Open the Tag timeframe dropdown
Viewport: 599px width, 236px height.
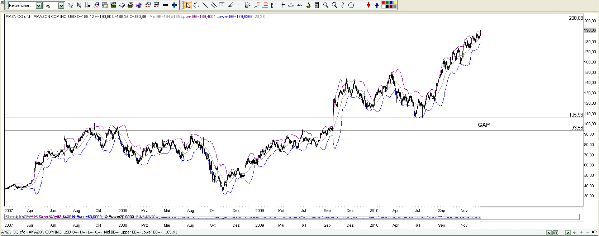tap(61, 5)
